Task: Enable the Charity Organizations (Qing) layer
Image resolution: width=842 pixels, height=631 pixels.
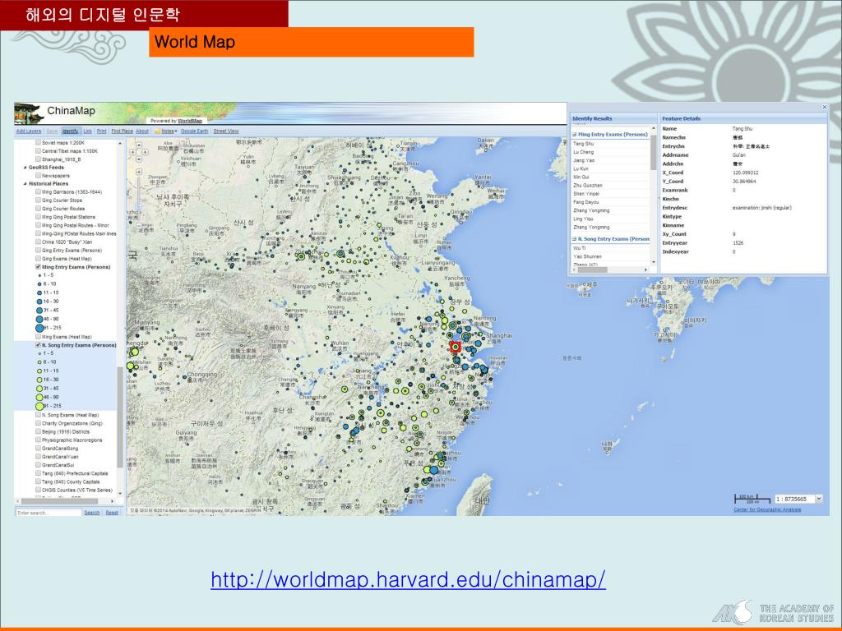Action: (x=38, y=423)
